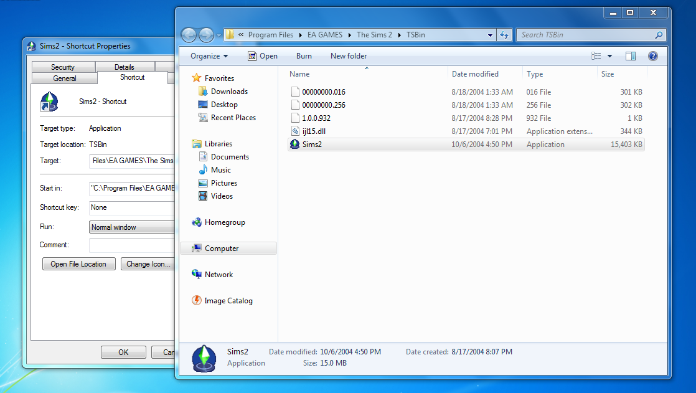Click the search magnifier in the TSBin search box
This screenshot has height=393, width=696.
point(659,35)
